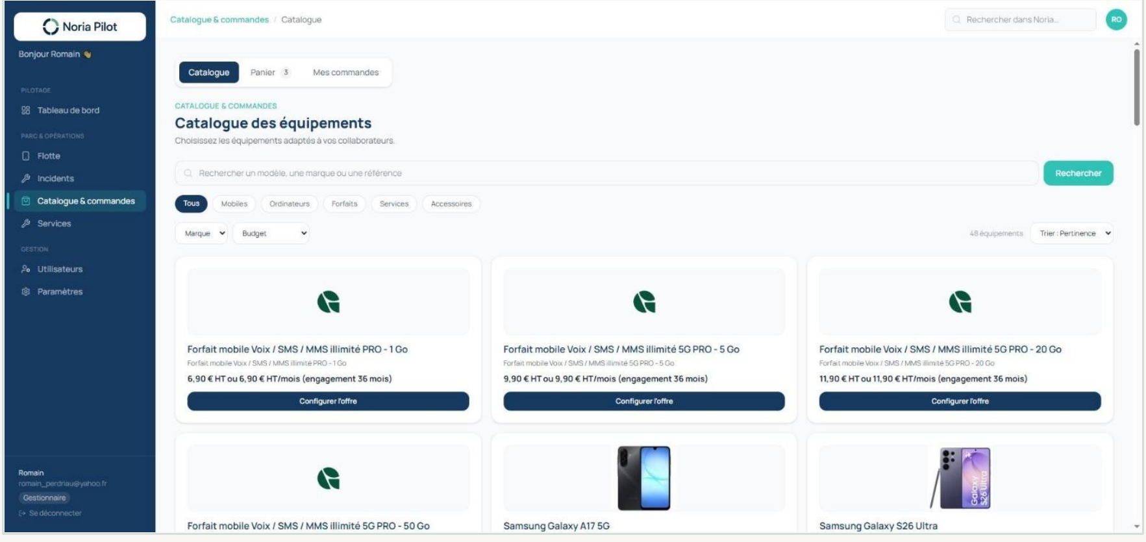1146x542 pixels.
Task: Click the logo image on the 5G PRO - 5 Go card
Action: pyautogui.click(x=644, y=302)
